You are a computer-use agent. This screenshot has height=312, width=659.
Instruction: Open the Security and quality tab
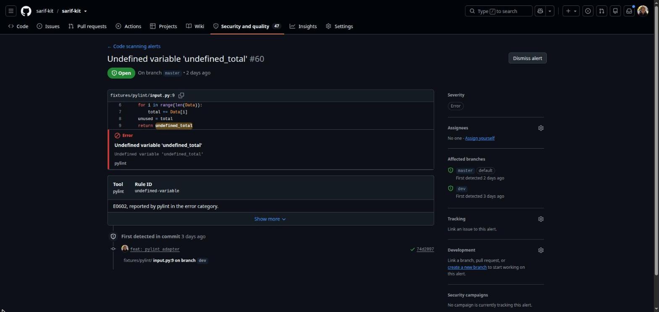247,26
